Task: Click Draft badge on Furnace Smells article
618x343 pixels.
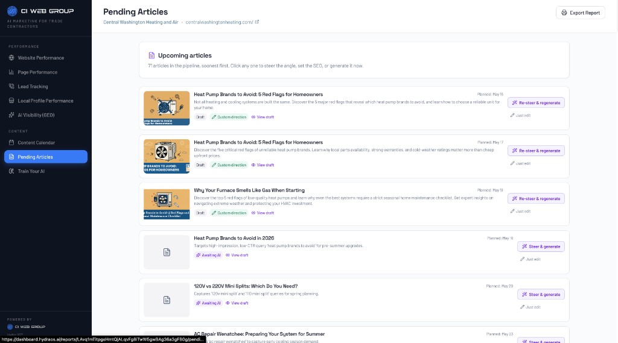Action: (x=200, y=213)
